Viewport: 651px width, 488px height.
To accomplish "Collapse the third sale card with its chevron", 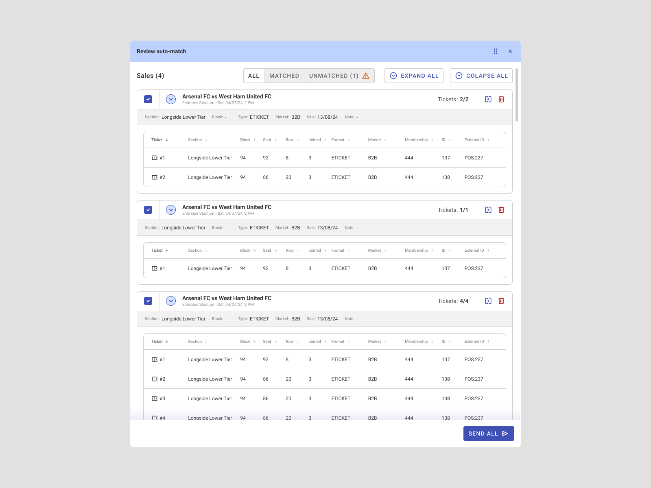I will tap(170, 301).
